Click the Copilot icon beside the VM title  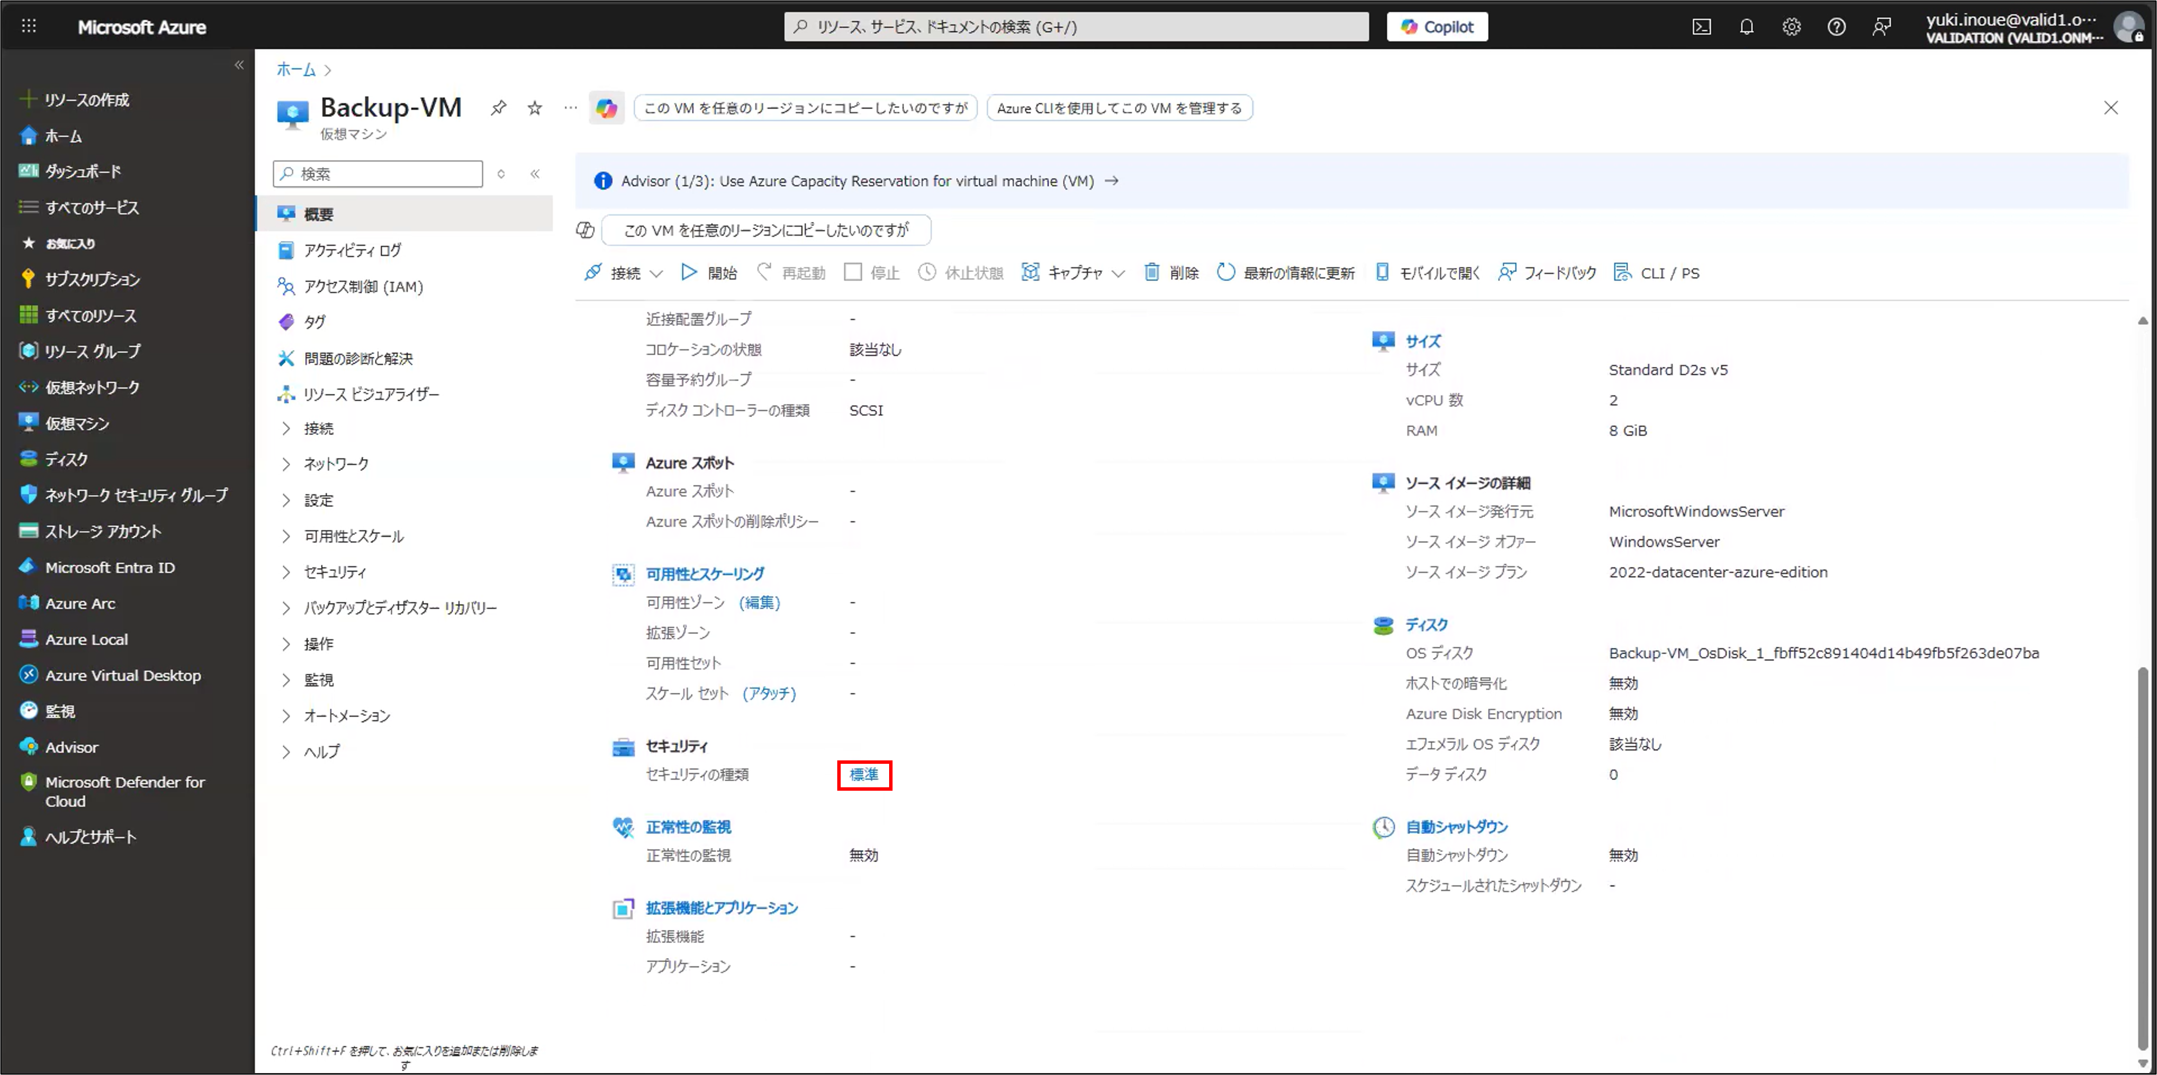(606, 108)
